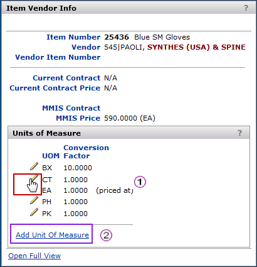Select the SYNTHES (USA) & SPINE vendor name
Image resolution: width=257 pixels, height=267 pixels.
click(196, 47)
